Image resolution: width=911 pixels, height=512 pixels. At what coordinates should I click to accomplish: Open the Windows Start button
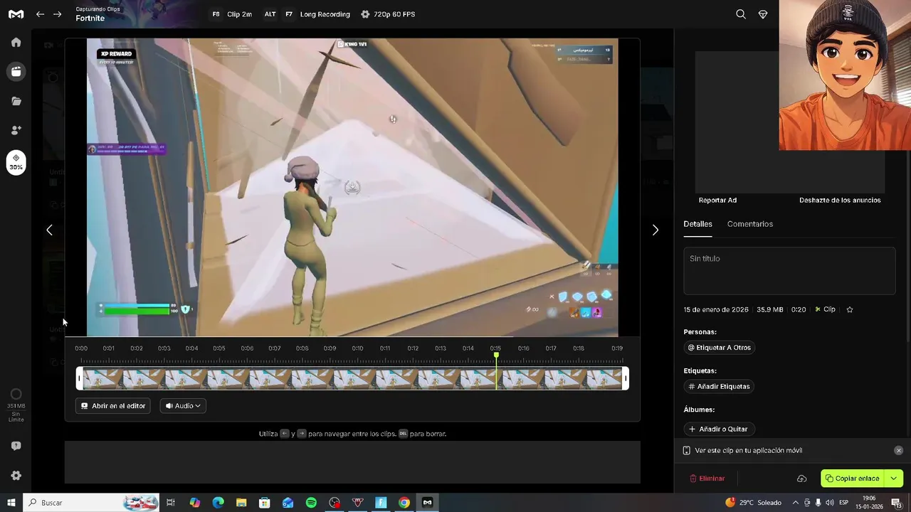11,503
